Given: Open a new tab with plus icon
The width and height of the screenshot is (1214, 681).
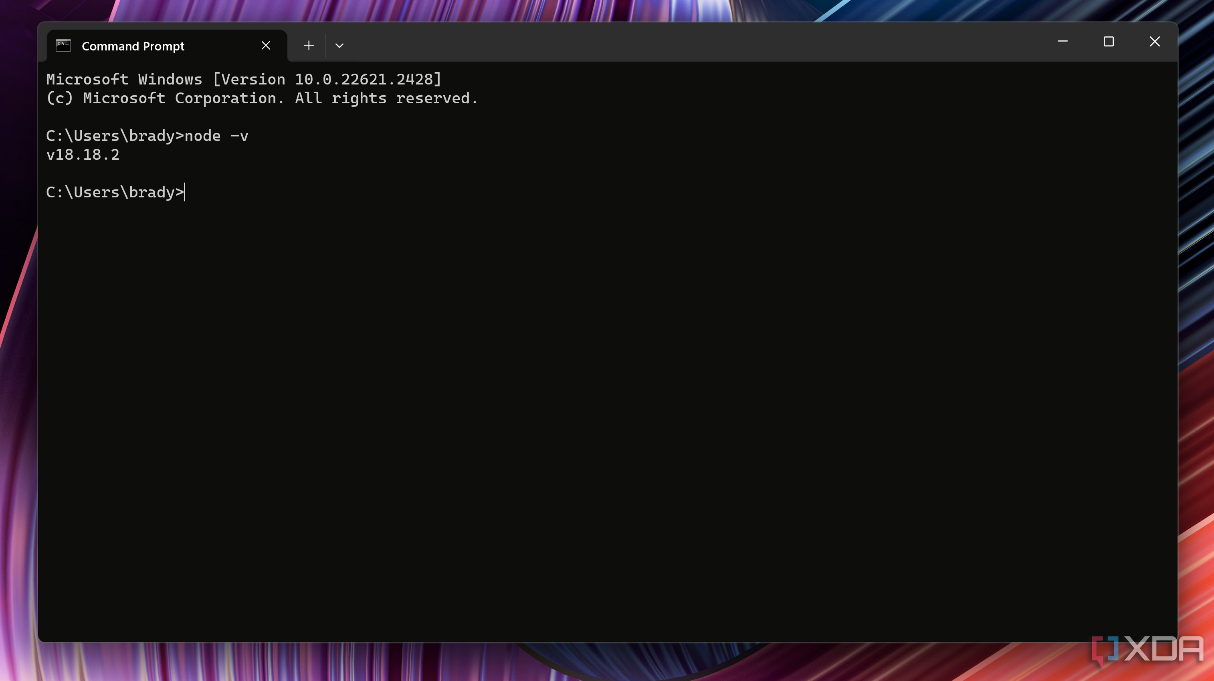Looking at the screenshot, I should tap(309, 46).
